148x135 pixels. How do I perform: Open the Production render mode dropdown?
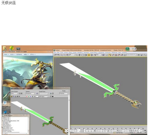tap(64, 94)
